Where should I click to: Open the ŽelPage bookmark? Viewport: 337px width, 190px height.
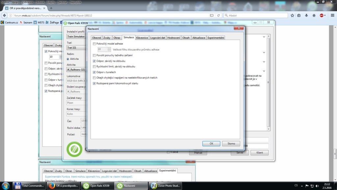52,22
